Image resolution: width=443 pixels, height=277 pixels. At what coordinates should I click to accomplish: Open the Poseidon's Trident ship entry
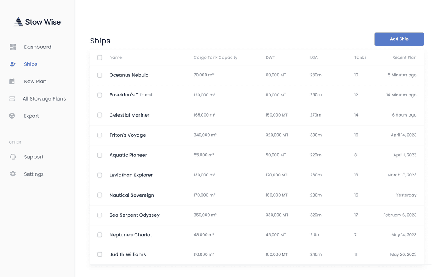pos(131,95)
